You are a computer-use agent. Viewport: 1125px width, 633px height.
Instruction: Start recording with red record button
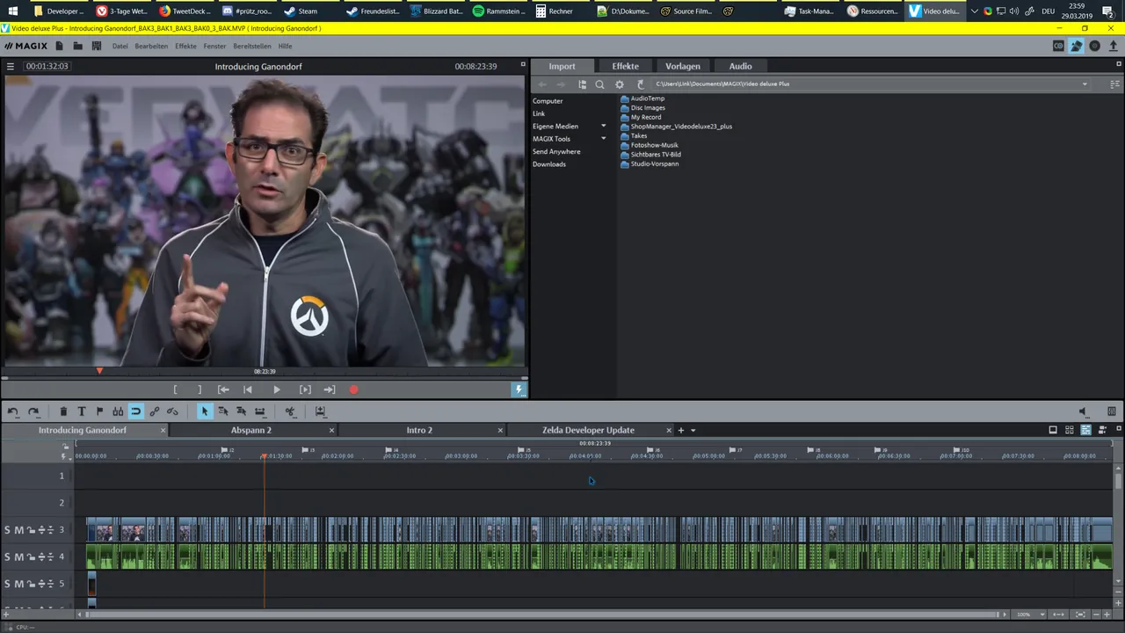click(x=353, y=389)
